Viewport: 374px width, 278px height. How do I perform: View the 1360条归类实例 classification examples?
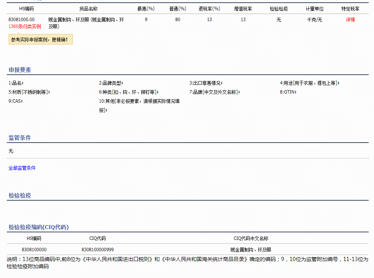[x=24, y=26]
